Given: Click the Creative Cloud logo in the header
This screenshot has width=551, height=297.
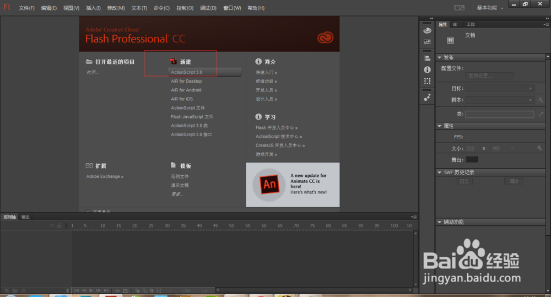Looking at the screenshot, I should (326, 37).
